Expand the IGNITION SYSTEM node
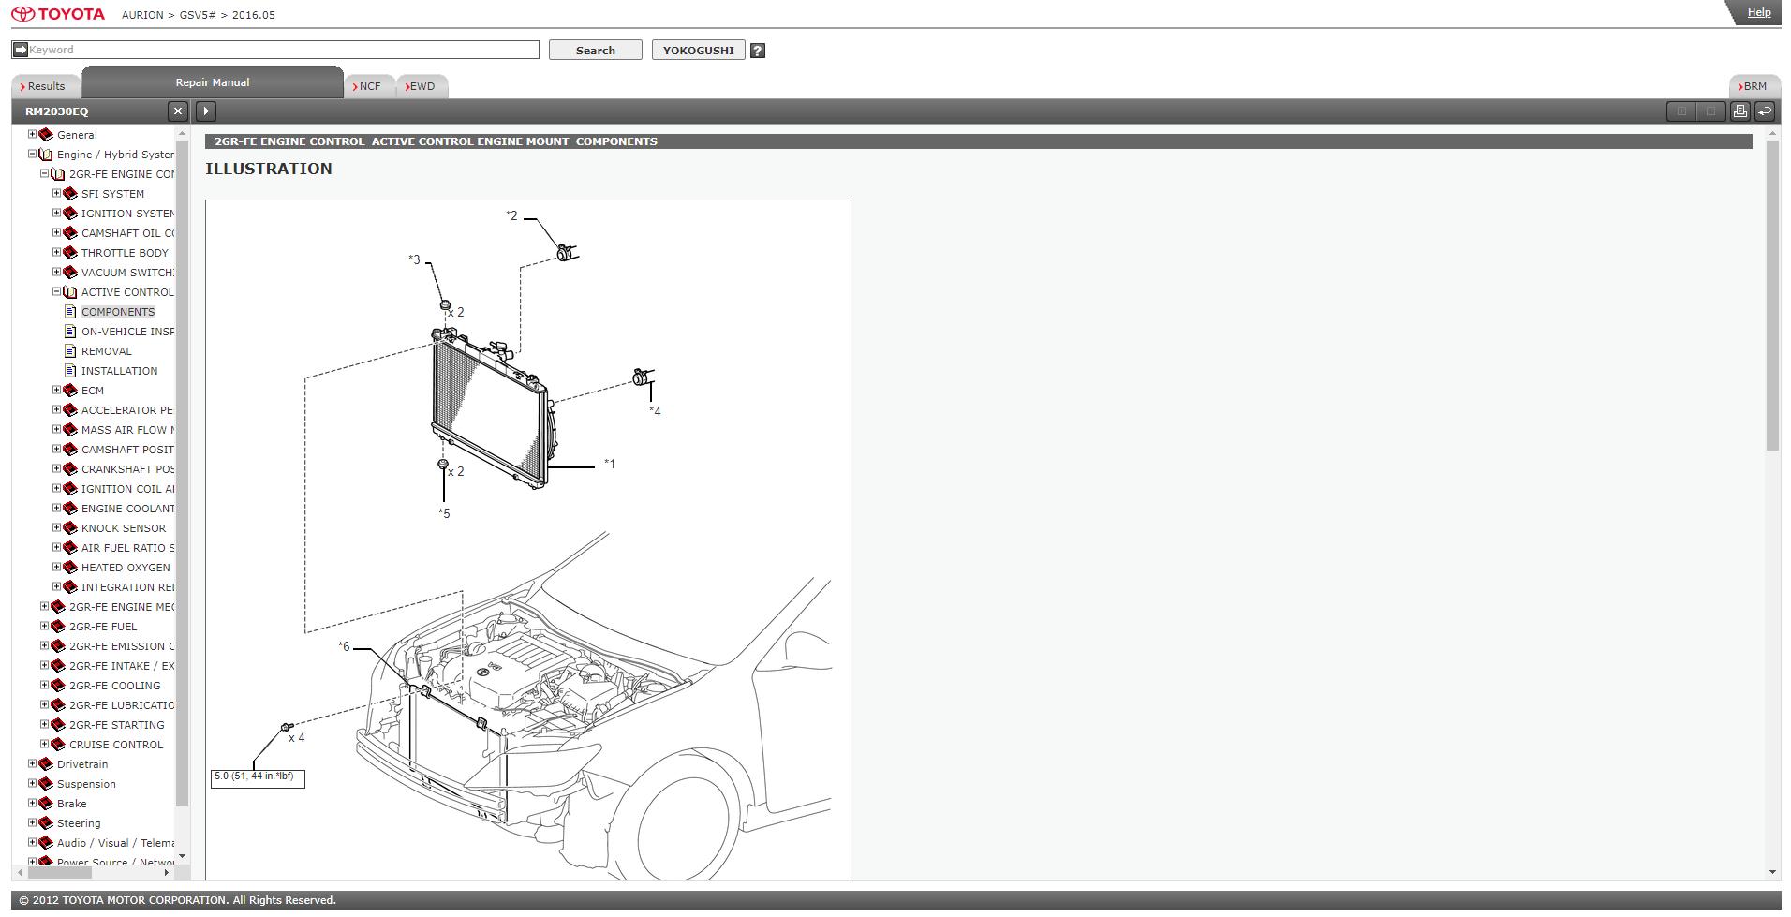Screen dimensions: 1791x917 click(56, 213)
